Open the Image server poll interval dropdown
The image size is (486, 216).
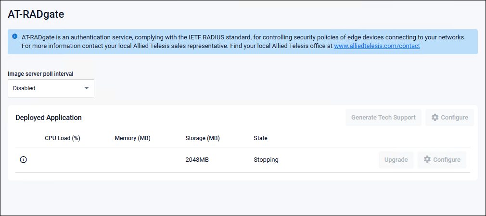[x=51, y=88]
